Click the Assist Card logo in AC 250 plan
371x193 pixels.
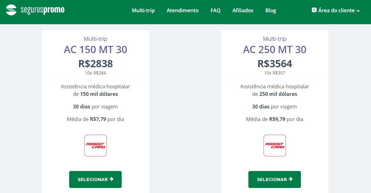[275, 146]
